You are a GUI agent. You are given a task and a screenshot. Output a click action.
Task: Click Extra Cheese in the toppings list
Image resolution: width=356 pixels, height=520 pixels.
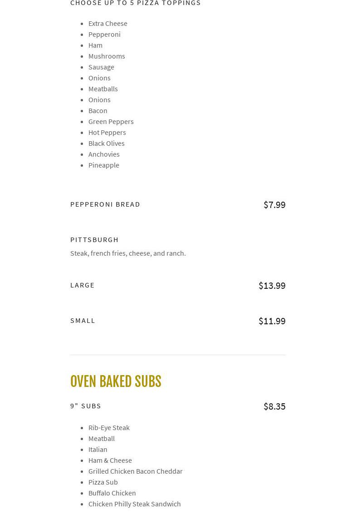108,24
